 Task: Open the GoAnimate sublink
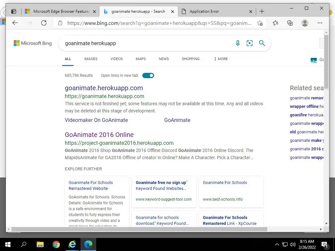click(x=177, y=120)
